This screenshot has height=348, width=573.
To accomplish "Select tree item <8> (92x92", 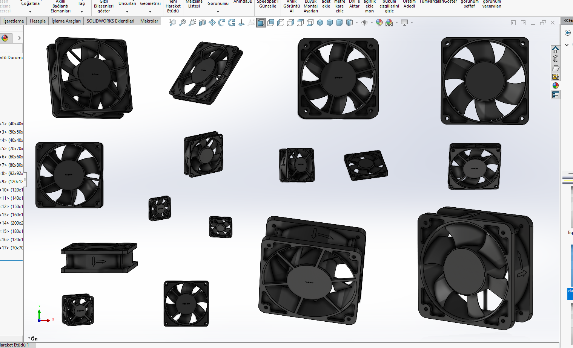I will (x=11, y=173).
